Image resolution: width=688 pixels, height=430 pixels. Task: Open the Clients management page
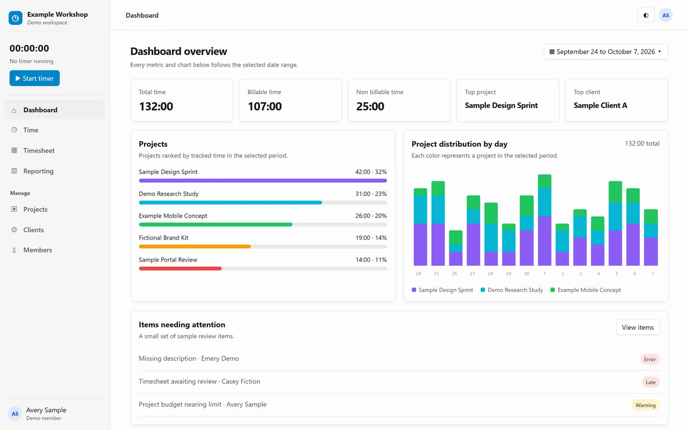(x=55, y=230)
